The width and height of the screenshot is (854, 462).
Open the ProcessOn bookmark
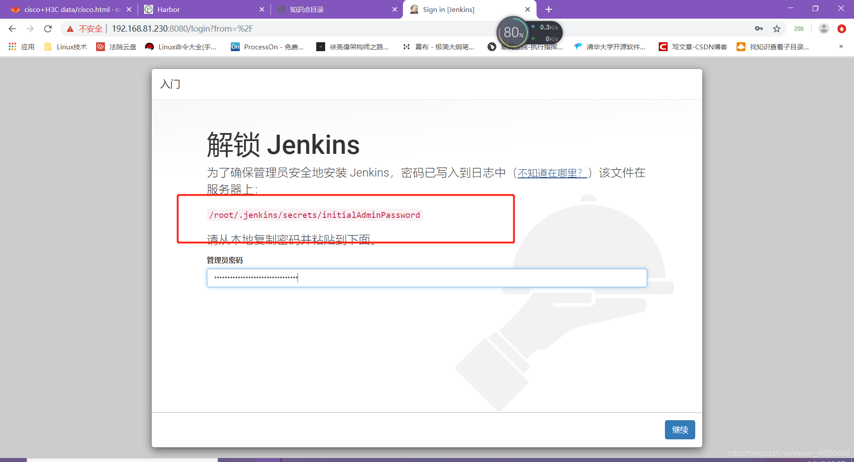[x=267, y=47]
